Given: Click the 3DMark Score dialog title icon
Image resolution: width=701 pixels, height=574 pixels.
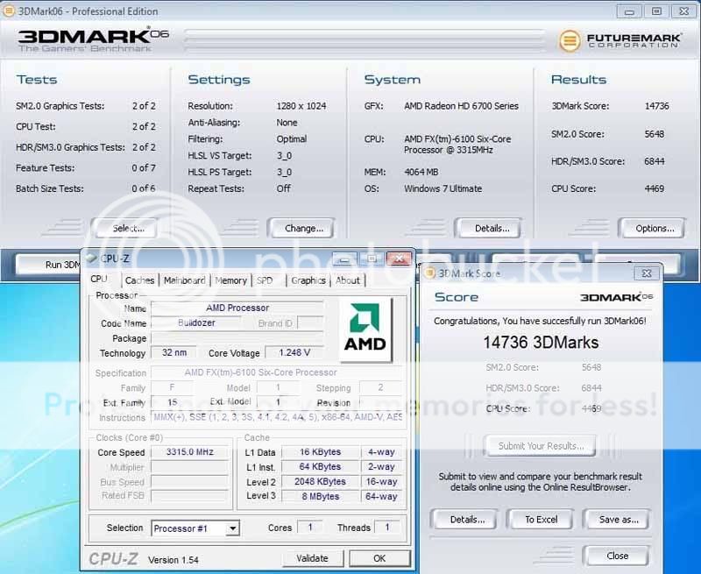Looking at the screenshot, I should pyautogui.click(x=429, y=273).
